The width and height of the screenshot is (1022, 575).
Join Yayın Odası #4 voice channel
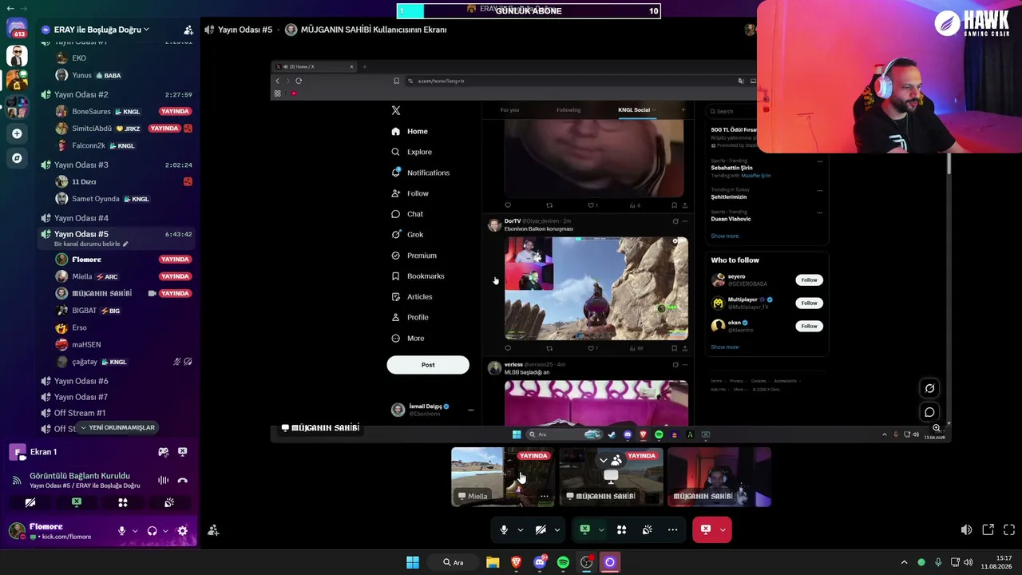click(x=117, y=218)
